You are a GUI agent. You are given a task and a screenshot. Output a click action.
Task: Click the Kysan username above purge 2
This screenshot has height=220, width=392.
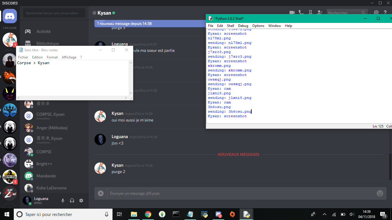(x=117, y=165)
